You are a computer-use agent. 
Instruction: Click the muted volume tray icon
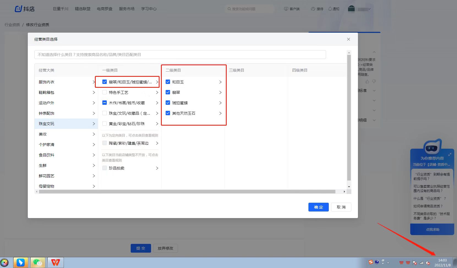[x=428, y=263]
